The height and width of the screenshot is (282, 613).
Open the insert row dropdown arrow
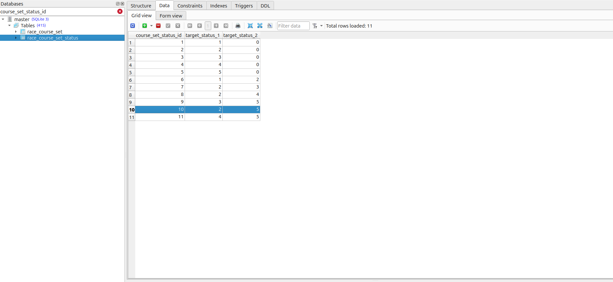point(151,26)
